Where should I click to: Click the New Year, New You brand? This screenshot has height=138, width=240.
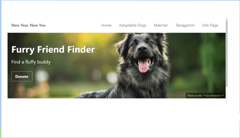point(28,25)
